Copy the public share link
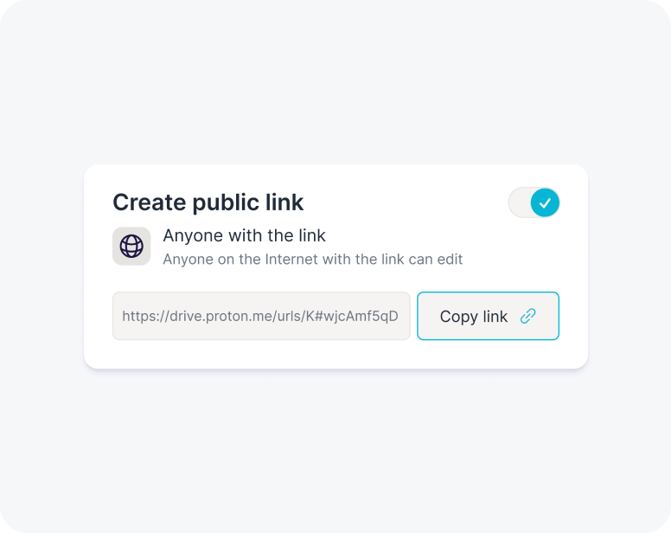Screen dimensions: 671x533 pos(488,316)
